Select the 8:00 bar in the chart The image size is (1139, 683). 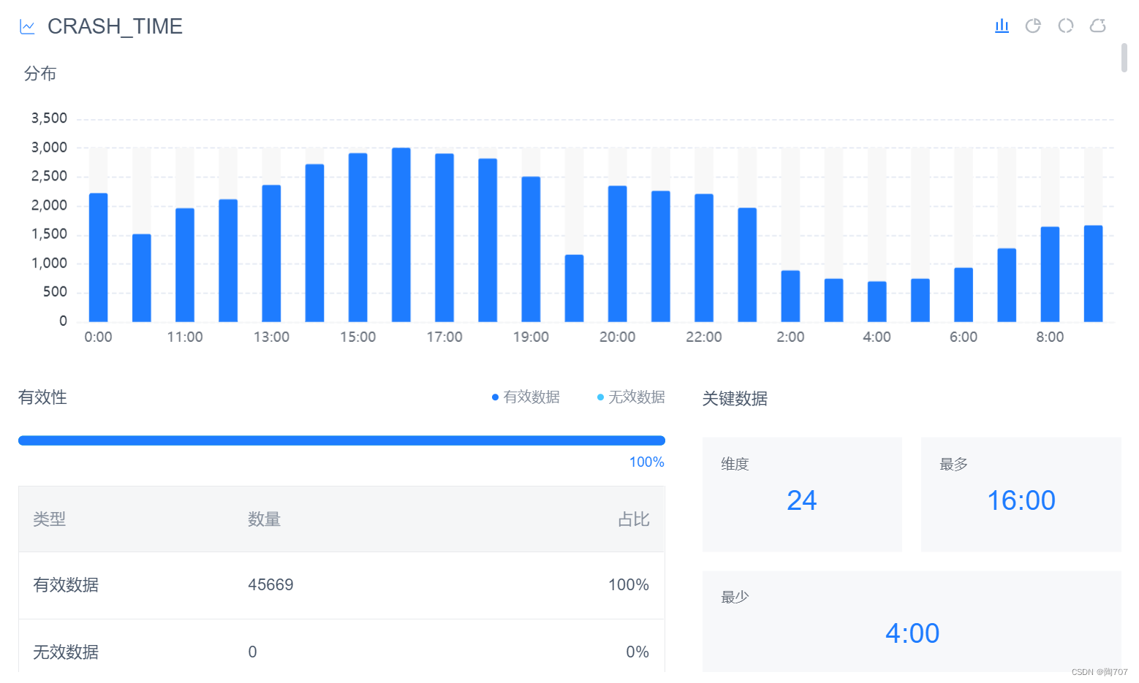pyautogui.click(x=1050, y=274)
